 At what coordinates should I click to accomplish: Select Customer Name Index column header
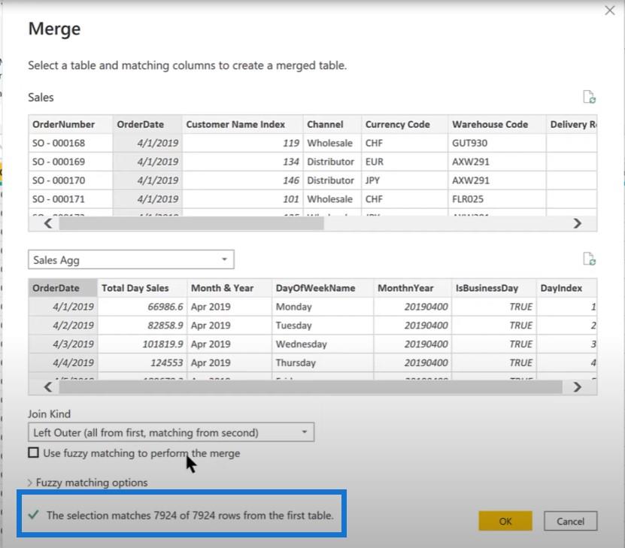pyautogui.click(x=242, y=124)
